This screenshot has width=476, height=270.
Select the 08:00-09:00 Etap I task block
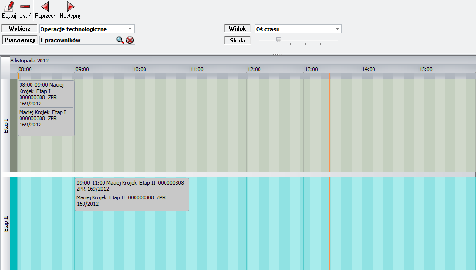pos(46,108)
